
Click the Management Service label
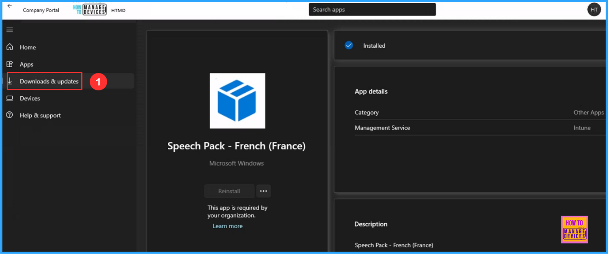(382, 127)
